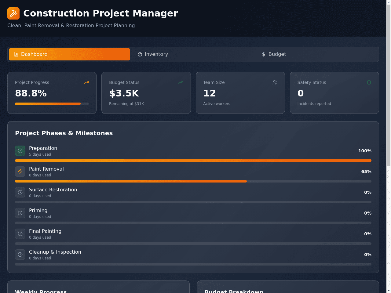Click the Project Phases & Milestones heading

click(x=64, y=133)
